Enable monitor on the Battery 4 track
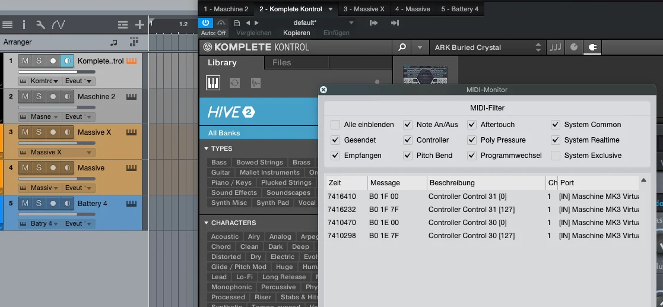Viewport: 663px width, 307px height. pyautogui.click(x=67, y=204)
